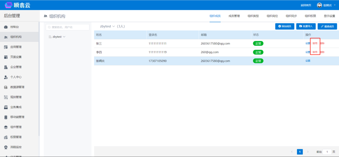Viewport: 339px width, 157px height.
Task: Click the 批量导入 button
Action: coord(306,26)
